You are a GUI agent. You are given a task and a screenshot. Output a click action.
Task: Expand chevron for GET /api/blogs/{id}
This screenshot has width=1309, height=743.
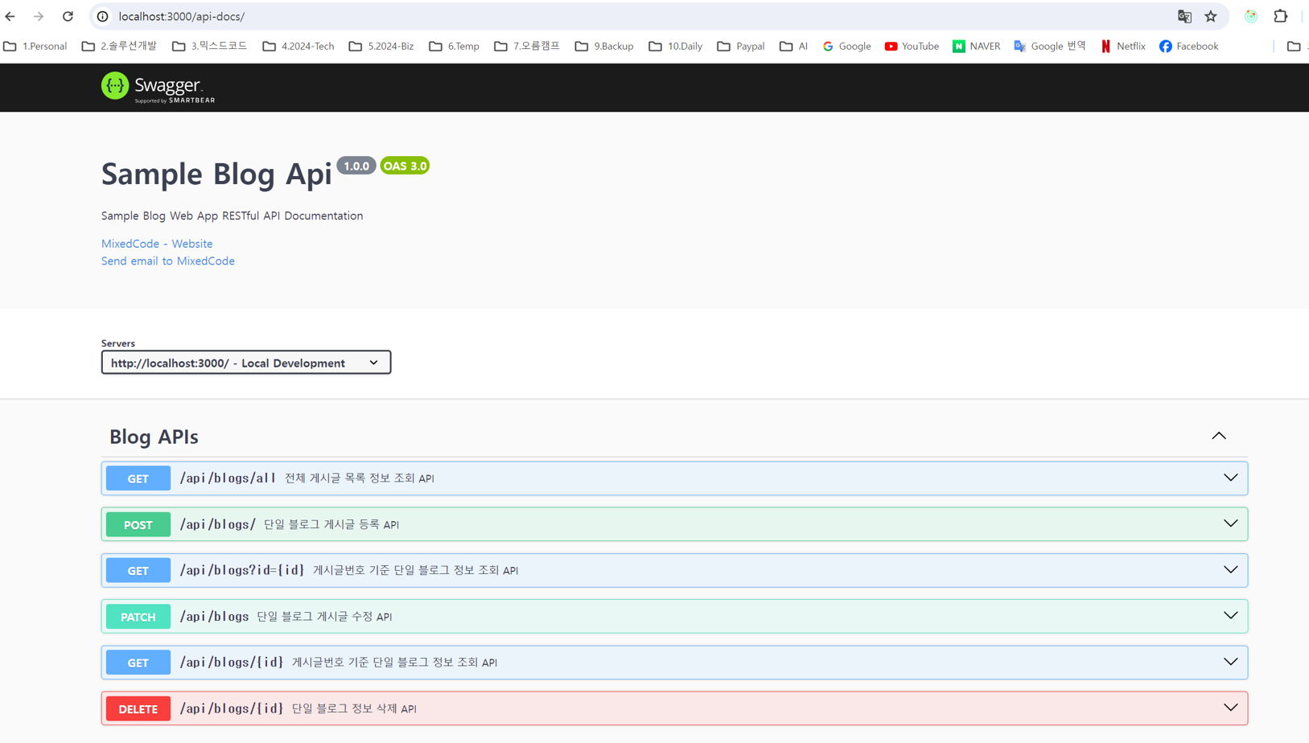tap(1230, 662)
